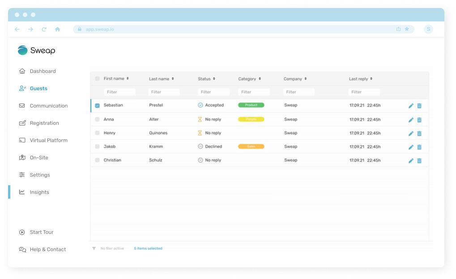Open the On-Site section
Screen dimensions: 456x279
pos(39,157)
